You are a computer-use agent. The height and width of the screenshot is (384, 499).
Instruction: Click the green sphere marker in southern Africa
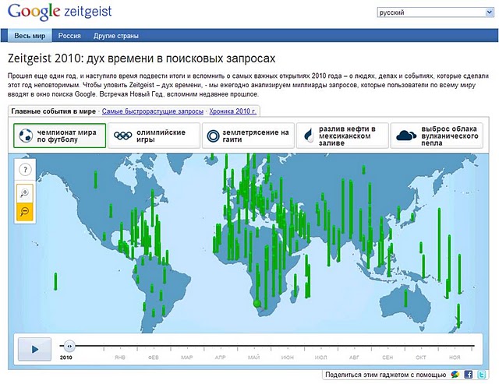pos(257,304)
